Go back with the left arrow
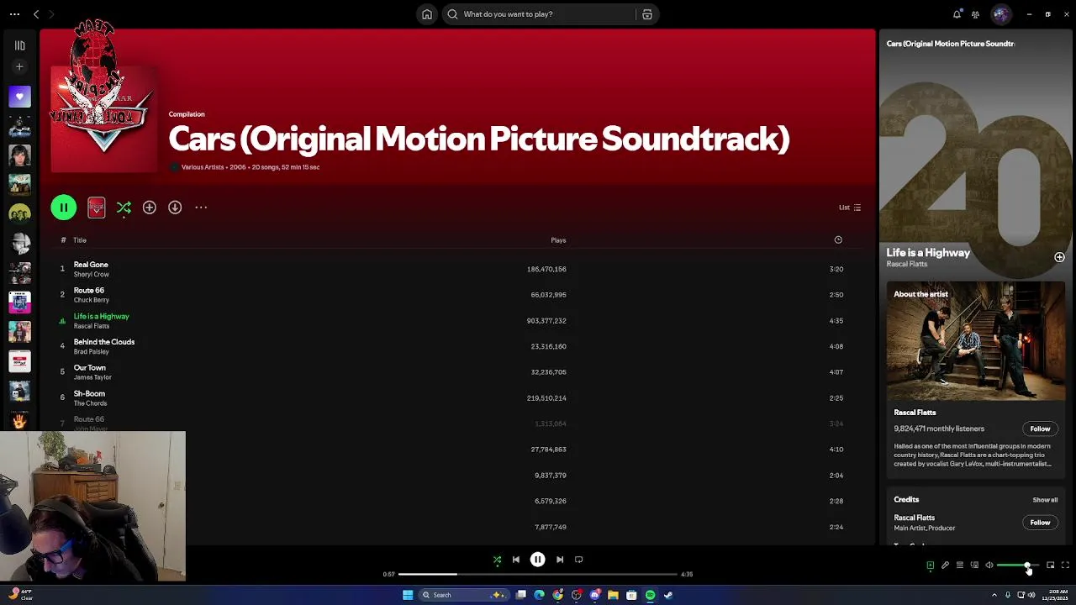 click(36, 14)
